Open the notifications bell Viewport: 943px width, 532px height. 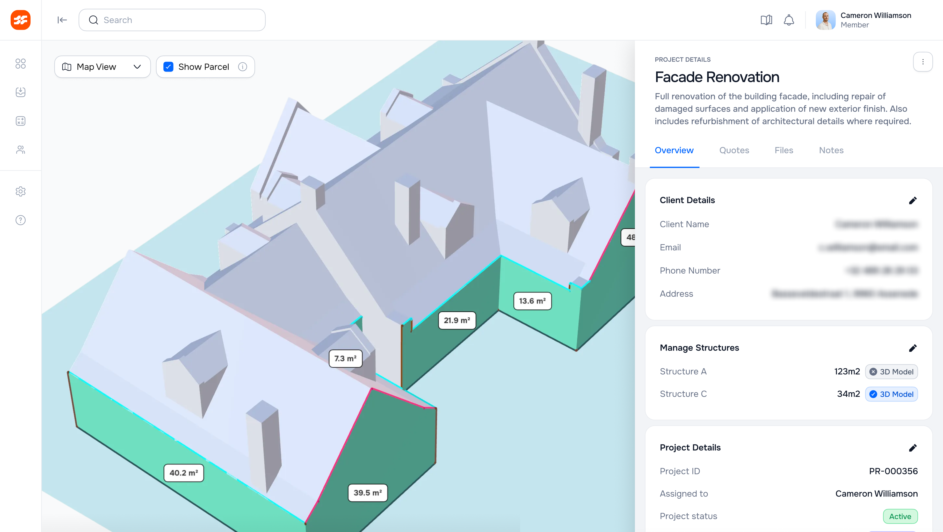[788, 20]
